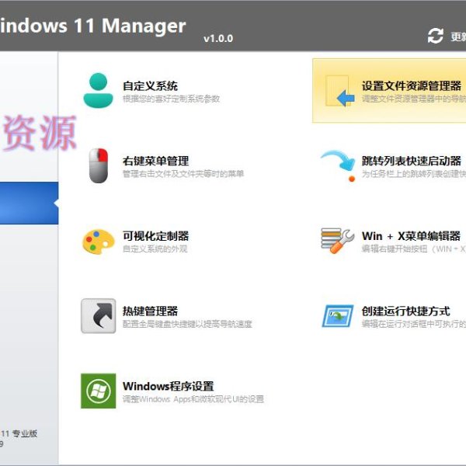
Task: Select the highlighted blue sidebar category tab
Action: tap(30, 203)
